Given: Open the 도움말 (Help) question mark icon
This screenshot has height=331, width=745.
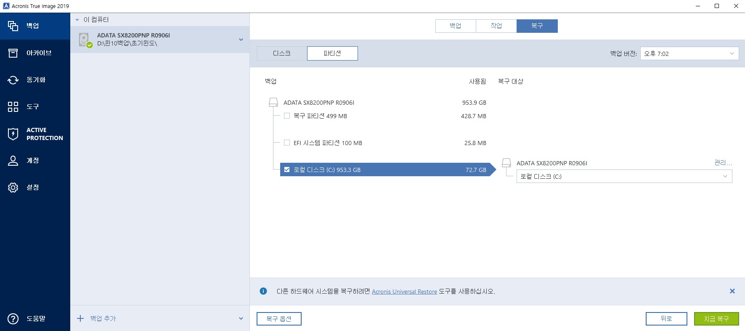Looking at the screenshot, I should [x=13, y=319].
